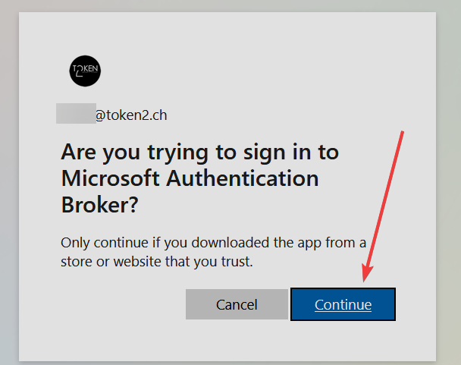Screen dimensions: 461x365
Task: Click the gray Cancel button
Action: [x=237, y=304]
